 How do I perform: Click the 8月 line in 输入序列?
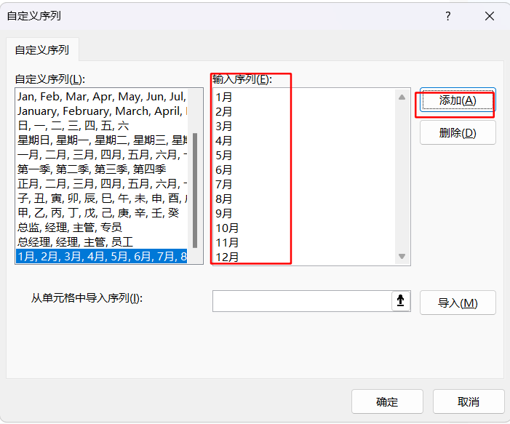[x=224, y=199]
